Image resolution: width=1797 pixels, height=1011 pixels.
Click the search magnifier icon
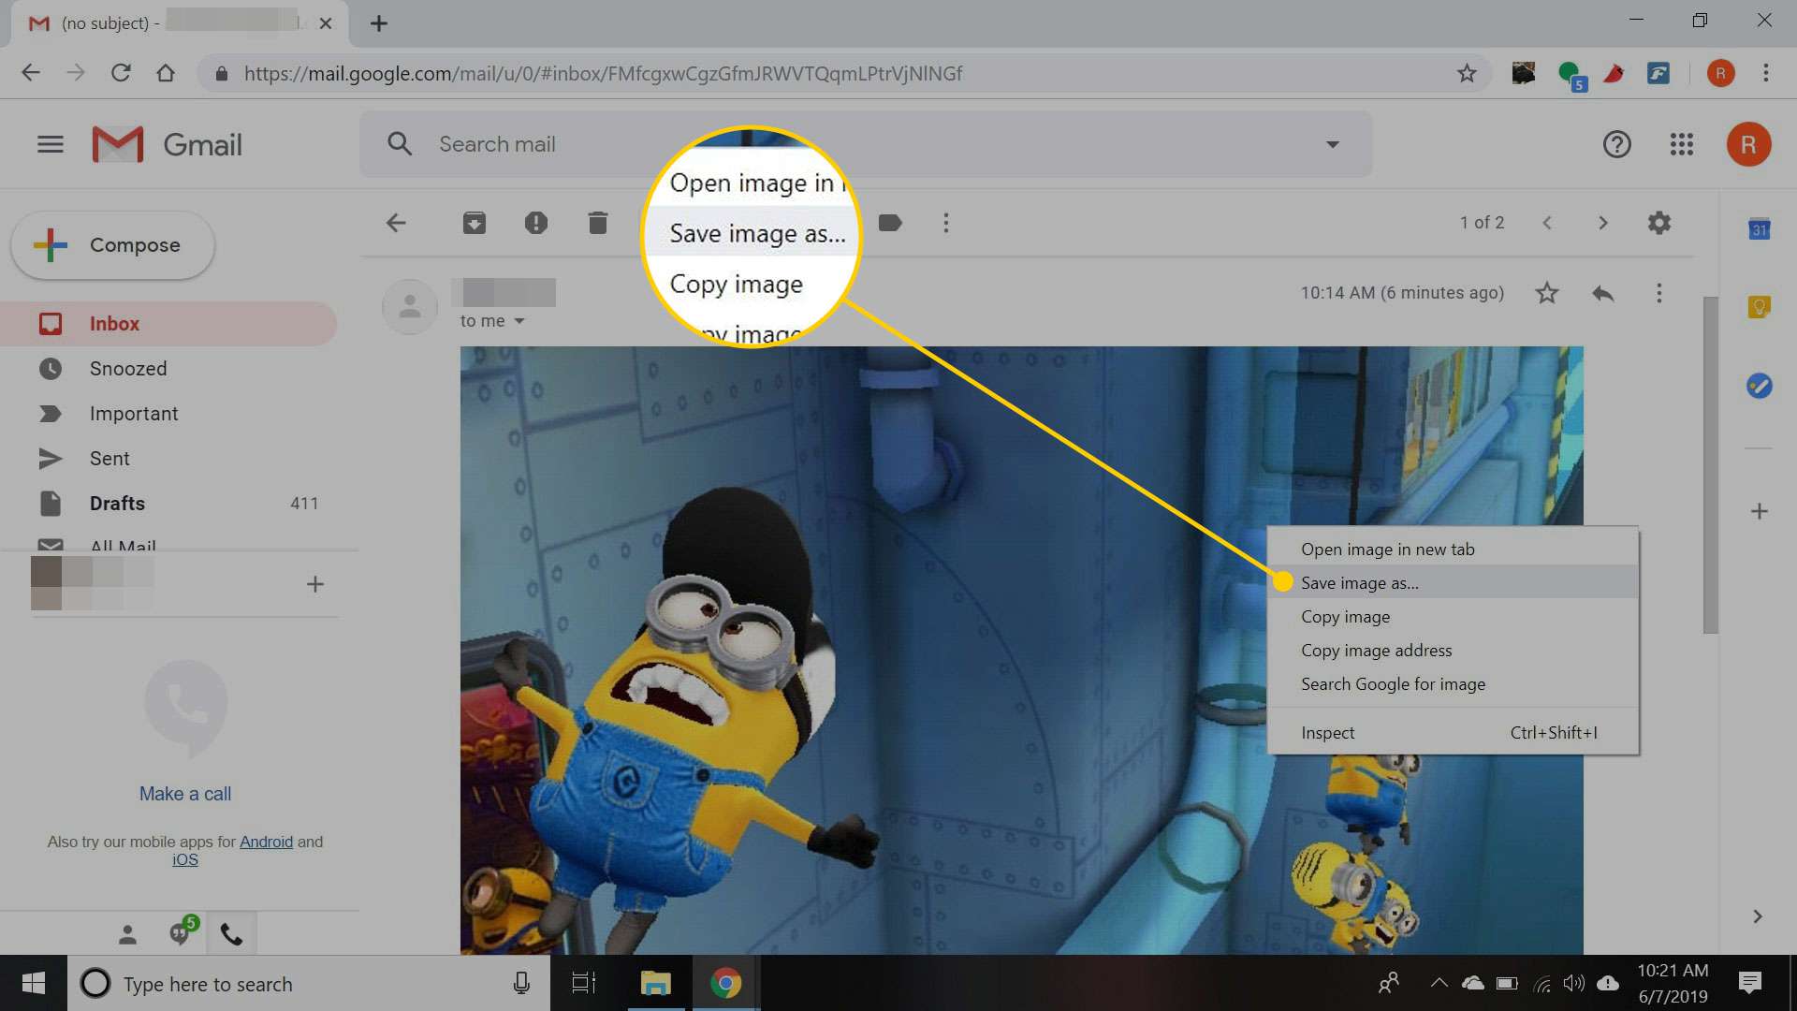coord(400,144)
